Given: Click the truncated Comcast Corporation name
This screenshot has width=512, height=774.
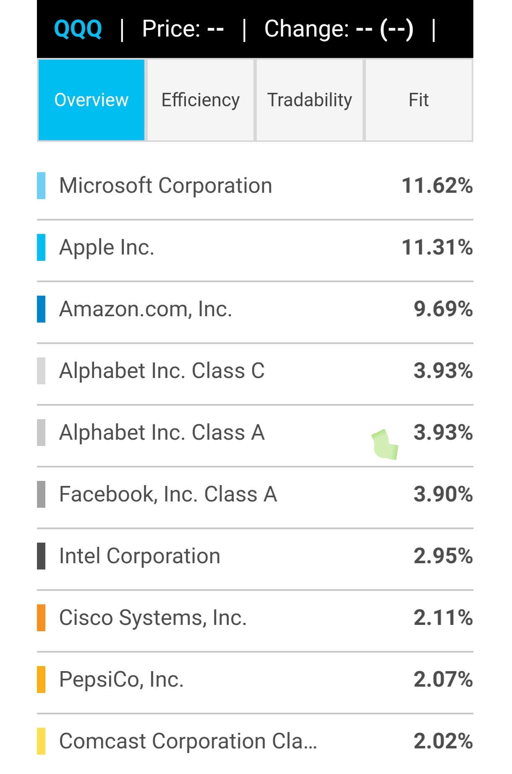Looking at the screenshot, I should coord(188,741).
